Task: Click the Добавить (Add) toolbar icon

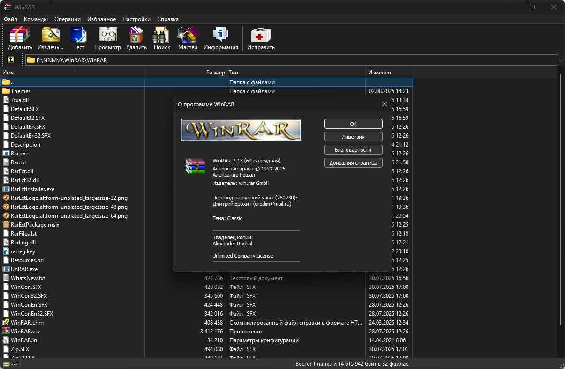Action: pos(20,35)
